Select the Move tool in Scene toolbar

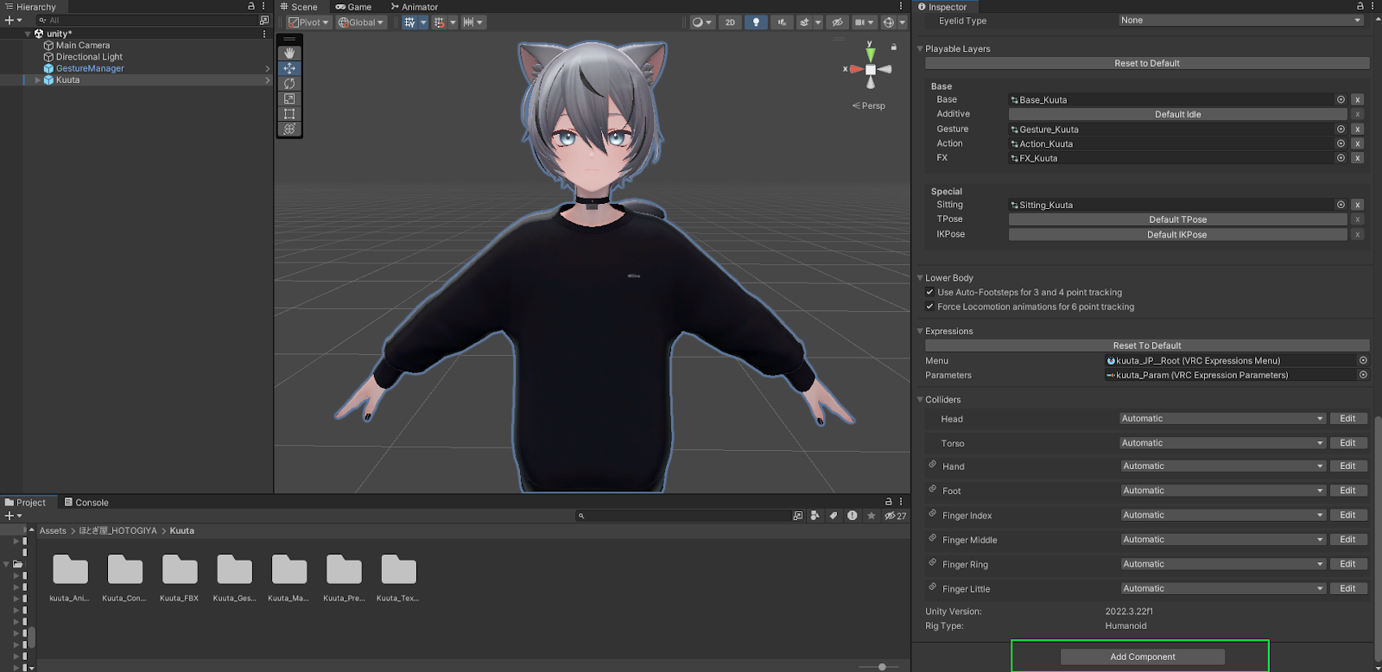click(289, 68)
